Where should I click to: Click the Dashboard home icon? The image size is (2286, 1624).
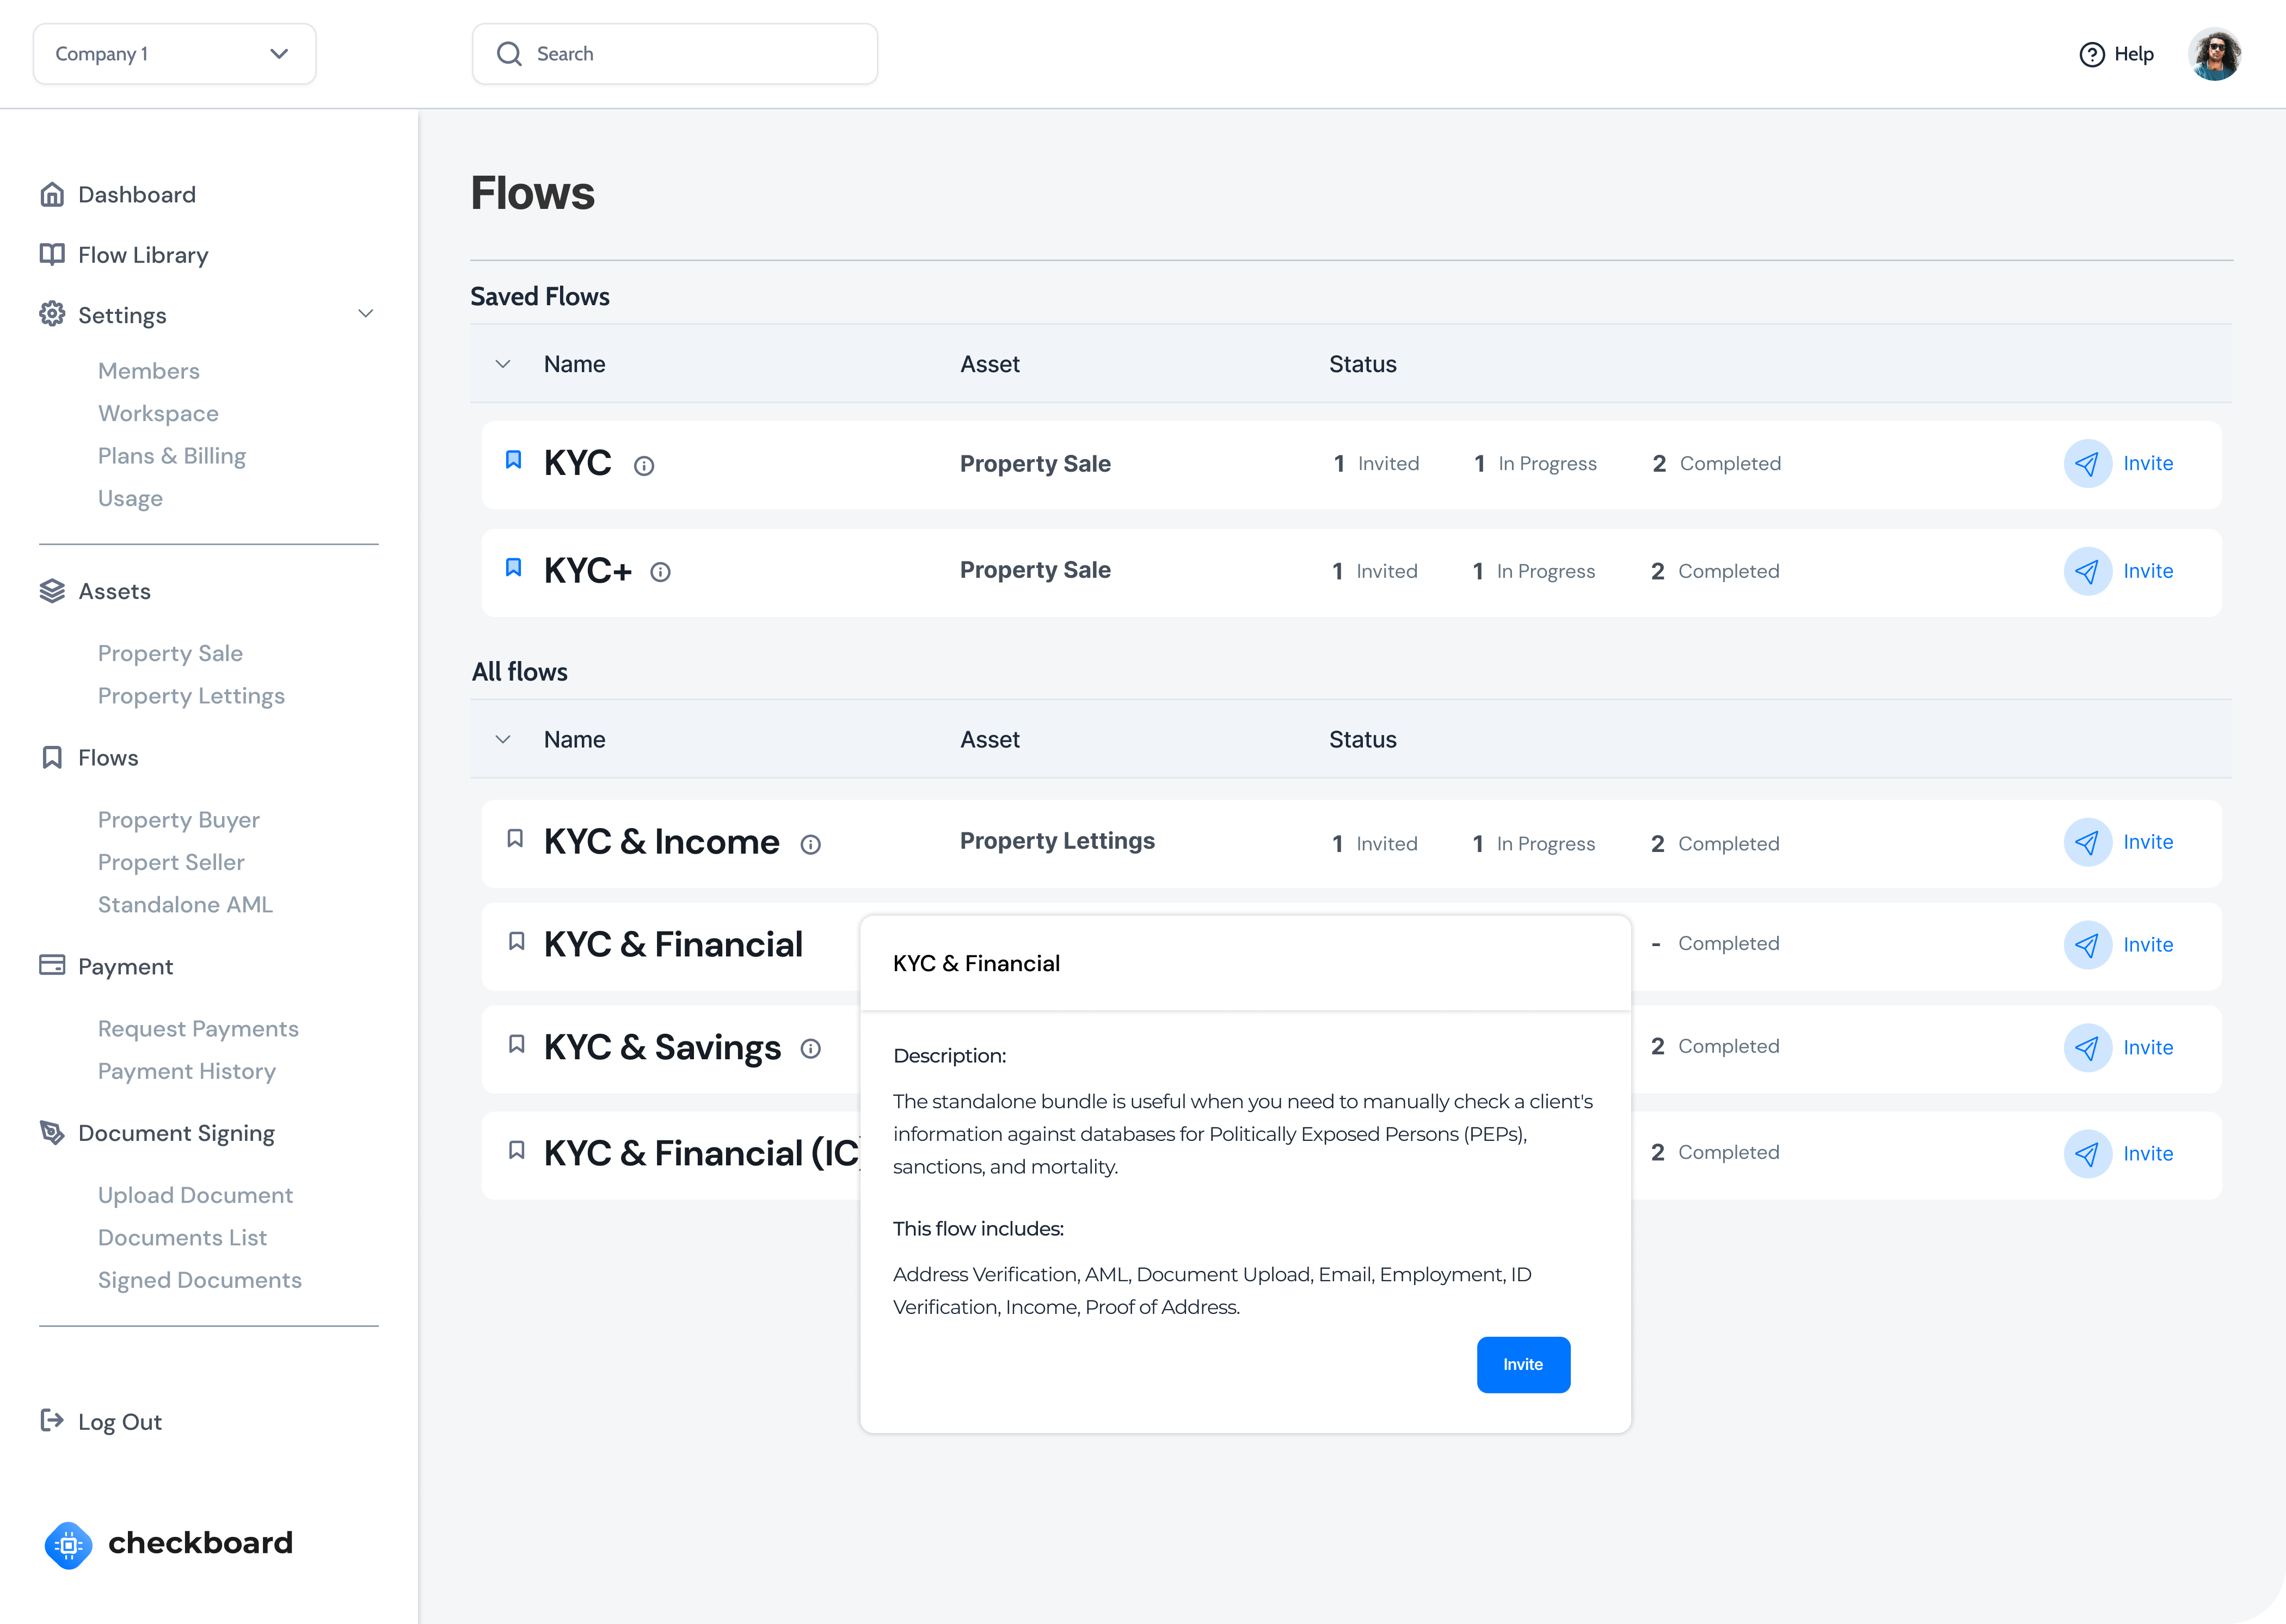pyautogui.click(x=52, y=194)
